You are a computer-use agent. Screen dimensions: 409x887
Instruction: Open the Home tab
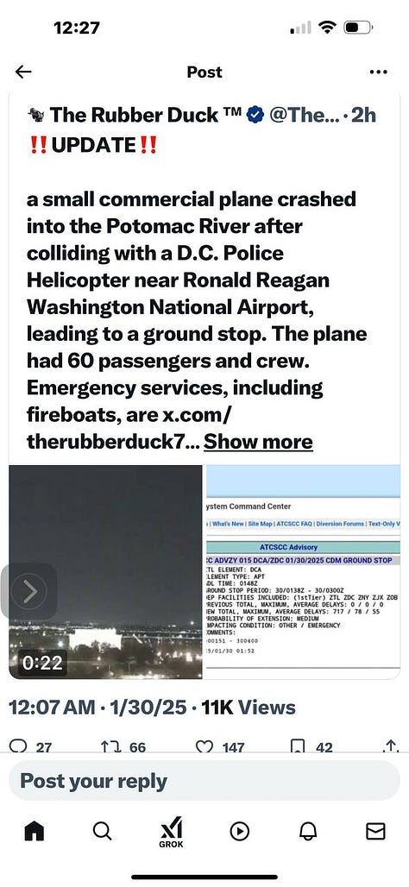tap(35, 831)
